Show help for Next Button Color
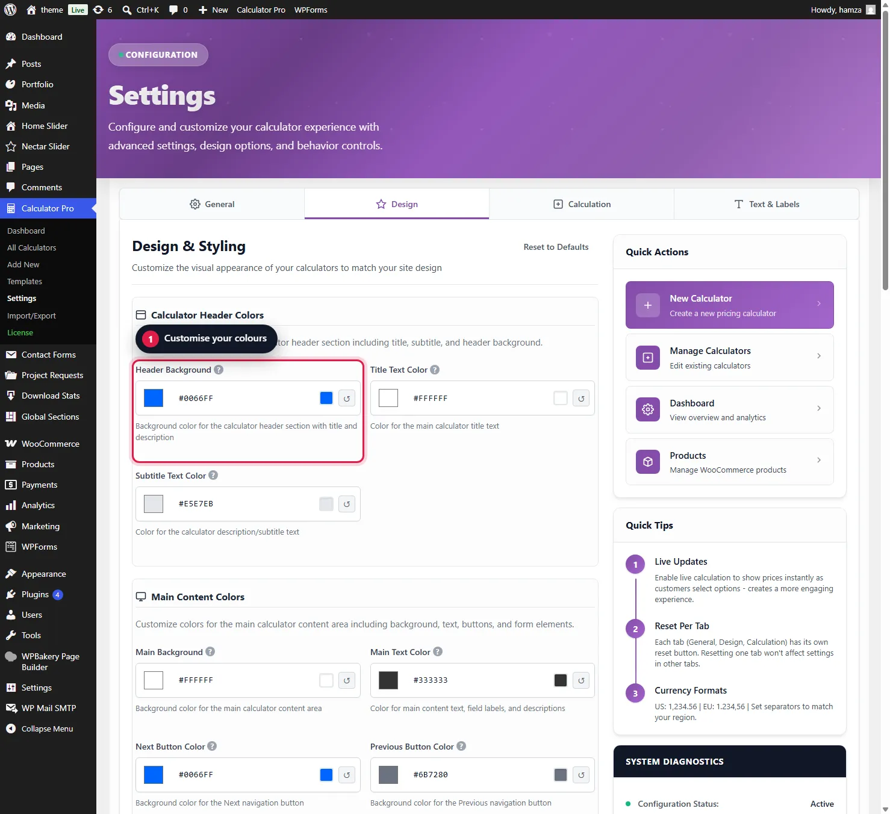This screenshot has width=890, height=814. (x=212, y=746)
